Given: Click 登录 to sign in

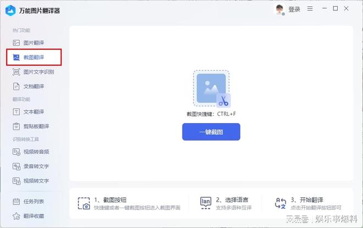Looking at the screenshot, I should tap(294, 9).
